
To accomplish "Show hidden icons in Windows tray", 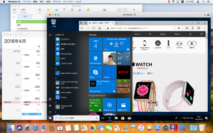I will (x=181, y=118).
